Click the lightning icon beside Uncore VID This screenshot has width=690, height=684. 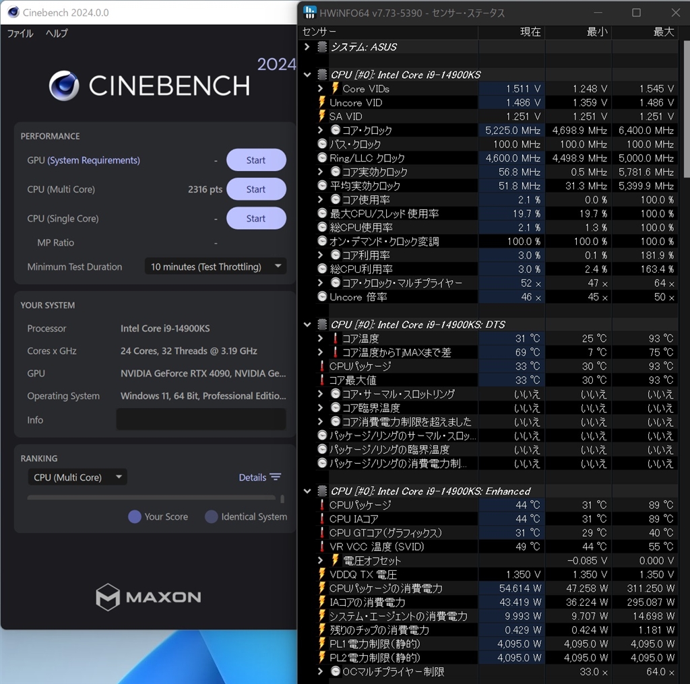click(322, 102)
